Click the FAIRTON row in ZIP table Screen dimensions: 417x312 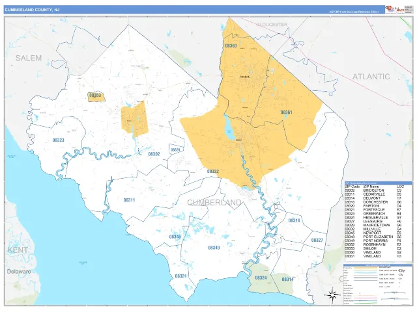pyautogui.click(x=374, y=206)
